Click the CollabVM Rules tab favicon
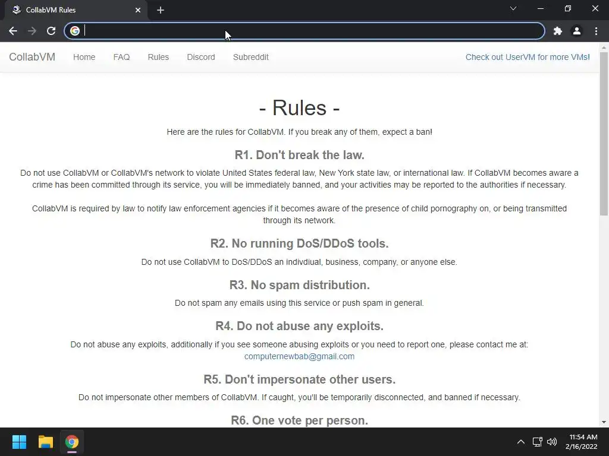This screenshot has height=456, width=609. (16, 9)
